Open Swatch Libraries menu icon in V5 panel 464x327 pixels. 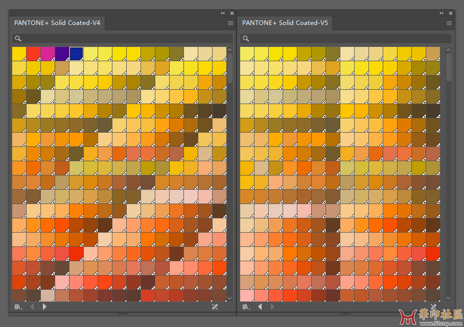[x=246, y=307]
